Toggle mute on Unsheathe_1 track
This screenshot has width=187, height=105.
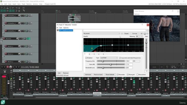(22, 15)
